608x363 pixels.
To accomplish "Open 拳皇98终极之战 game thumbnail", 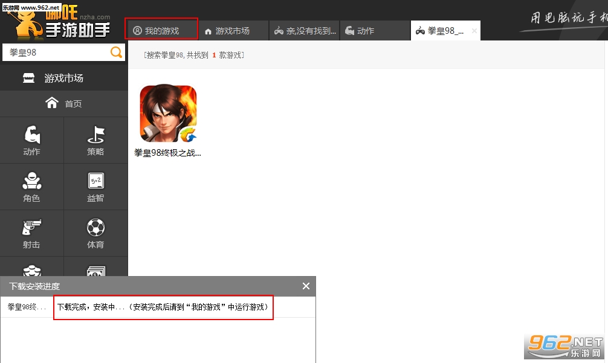I will click(x=168, y=114).
